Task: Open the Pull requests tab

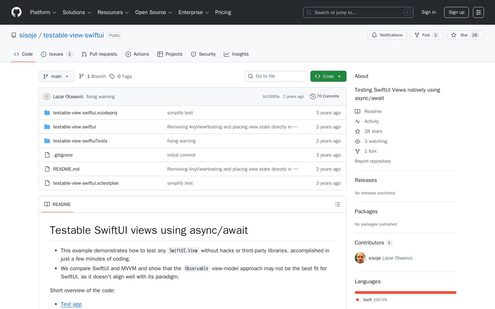Action: 99,54
